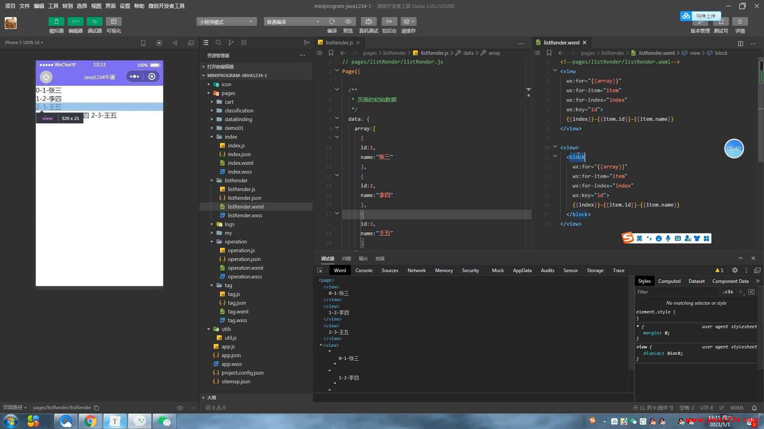Open the source control branch icon
This screenshot has width=764, height=429.
tap(231, 43)
